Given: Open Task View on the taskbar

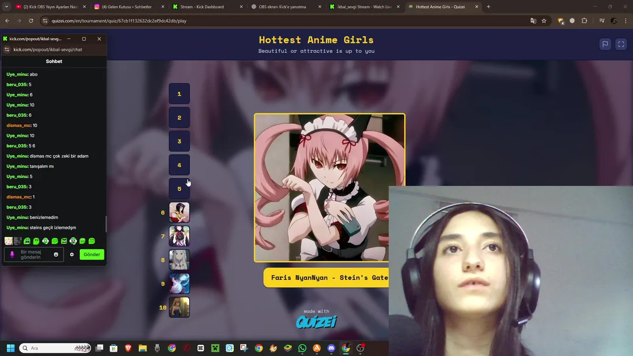Looking at the screenshot, I should coord(99,348).
